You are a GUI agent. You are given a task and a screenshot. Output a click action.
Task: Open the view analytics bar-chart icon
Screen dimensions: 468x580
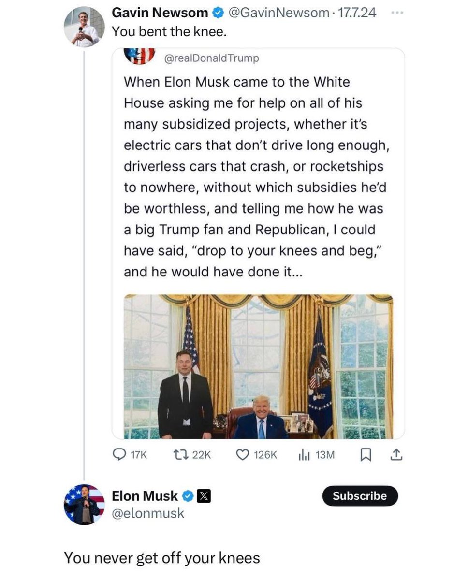[303, 454]
